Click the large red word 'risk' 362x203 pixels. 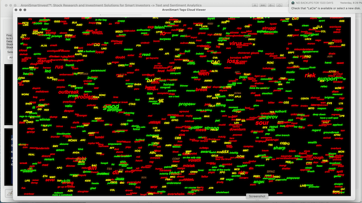coord(310,75)
